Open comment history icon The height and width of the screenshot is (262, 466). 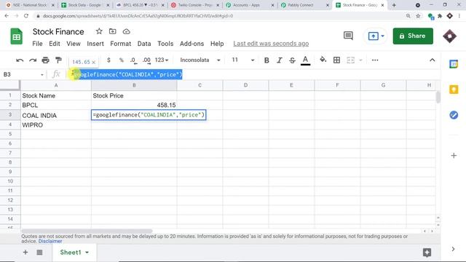pos(348,36)
